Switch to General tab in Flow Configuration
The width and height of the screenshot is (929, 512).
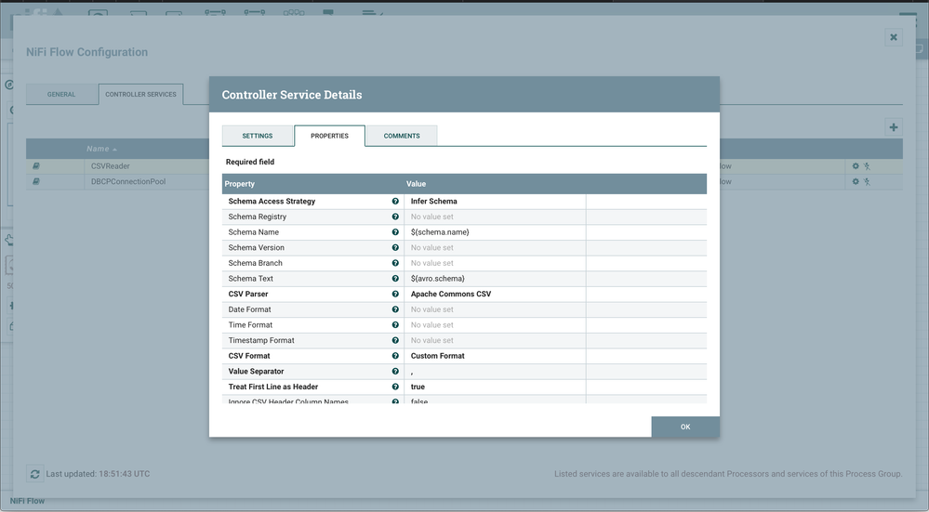(x=61, y=94)
